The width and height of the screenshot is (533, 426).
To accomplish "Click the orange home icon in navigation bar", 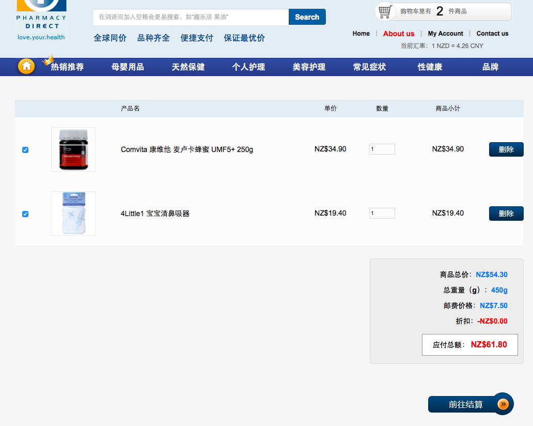I will (x=26, y=66).
